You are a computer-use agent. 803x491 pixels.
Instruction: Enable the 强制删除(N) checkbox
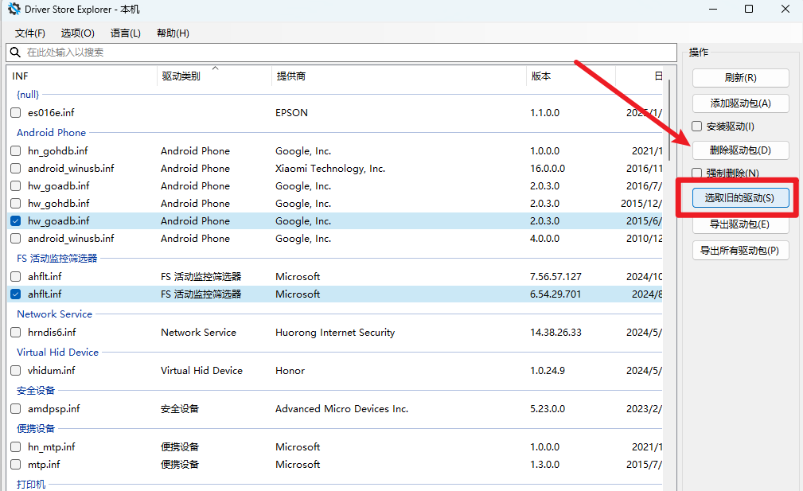click(697, 173)
